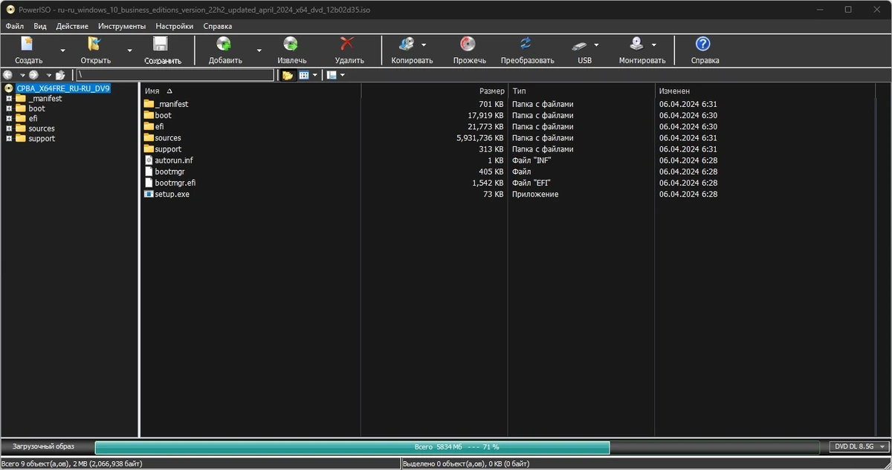Open the Файл menu
The image size is (892, 470).
[x=15, y=26]
